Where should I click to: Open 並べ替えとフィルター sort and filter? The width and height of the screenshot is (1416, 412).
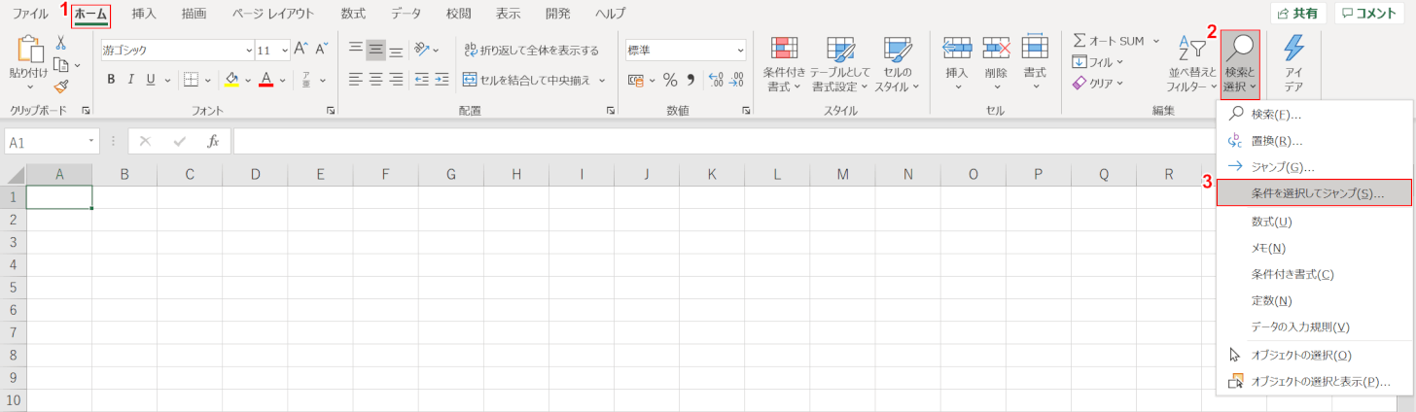(1193, 64)
